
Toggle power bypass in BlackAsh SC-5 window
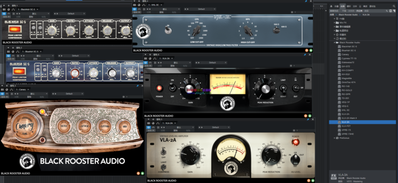click(x=4, y=13)
